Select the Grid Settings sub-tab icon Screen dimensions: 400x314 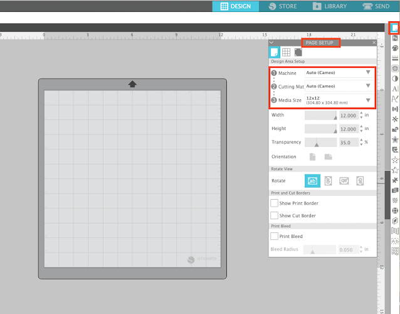tap(286, 52)
